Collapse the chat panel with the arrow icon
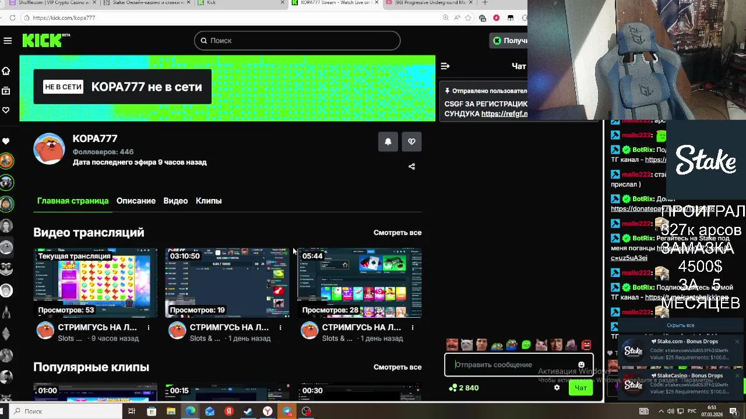The width and height of the screenshot is (746, 419). pyautogui.click(x=445, y=66)
